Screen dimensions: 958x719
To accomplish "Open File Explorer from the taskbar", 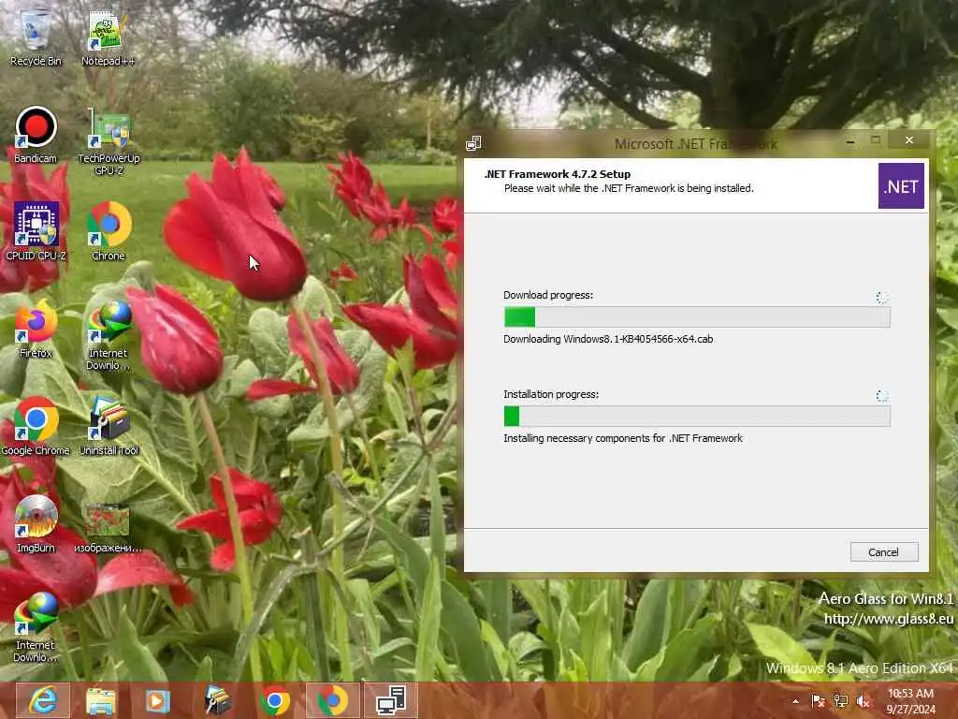I will click(x=100, y=700).
